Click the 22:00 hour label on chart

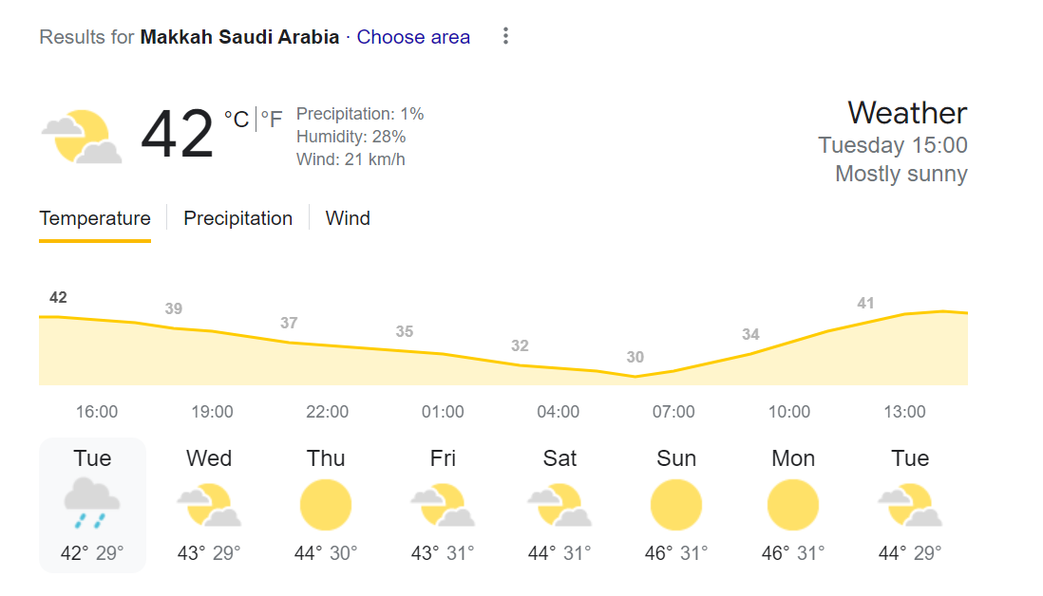click(328, 411)
